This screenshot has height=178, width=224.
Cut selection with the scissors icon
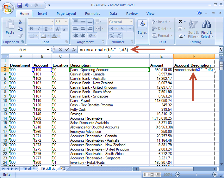pyautogui.click(x=20, y=22)
